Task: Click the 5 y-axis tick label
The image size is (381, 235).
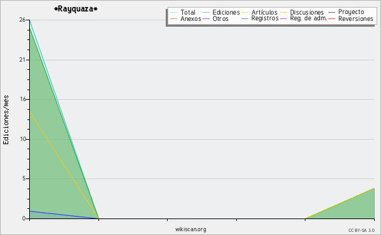Action: click(24, 178)
